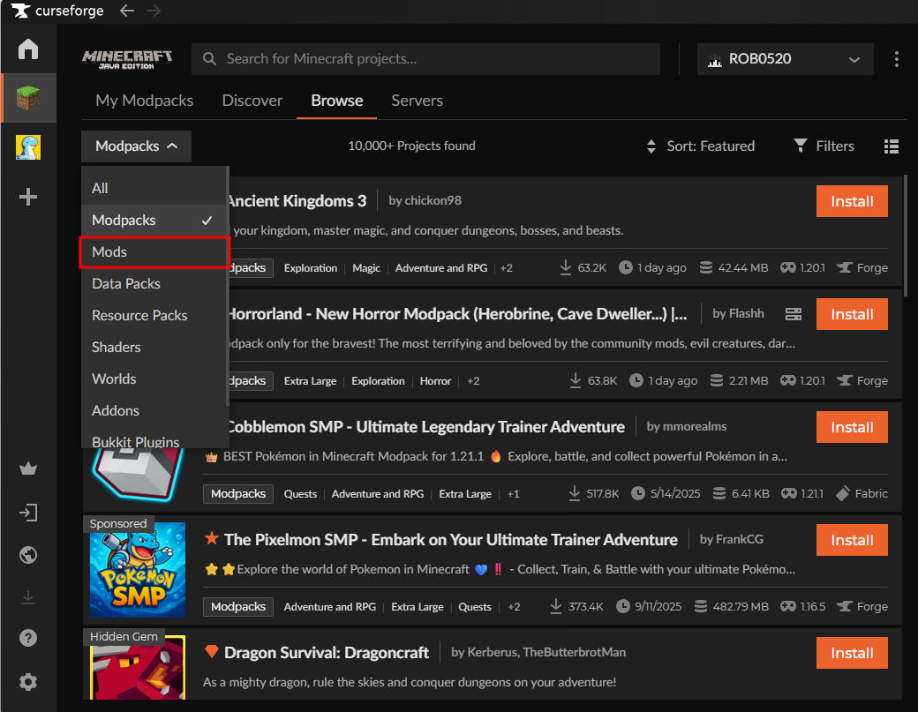Show +2 more tags on Pixelmon SMP
The width and height of the screenshot is (918, 712).
point(514,607)
